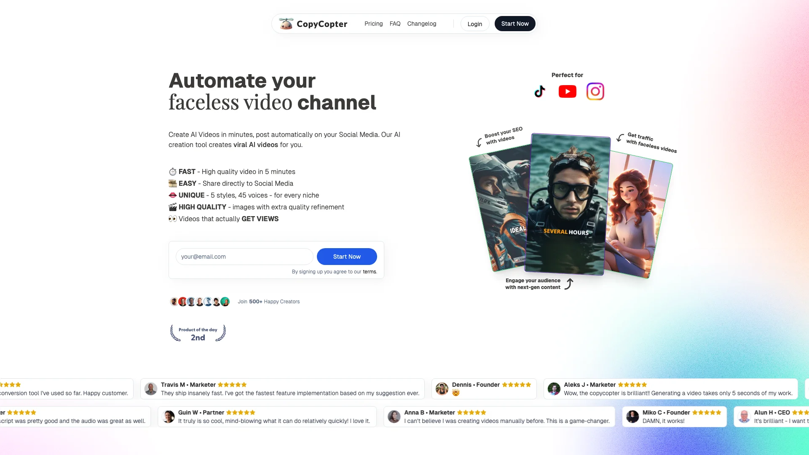Click the Start Now button in navbar
This screenshot has height=455, width=809.
tap(514, 23)
